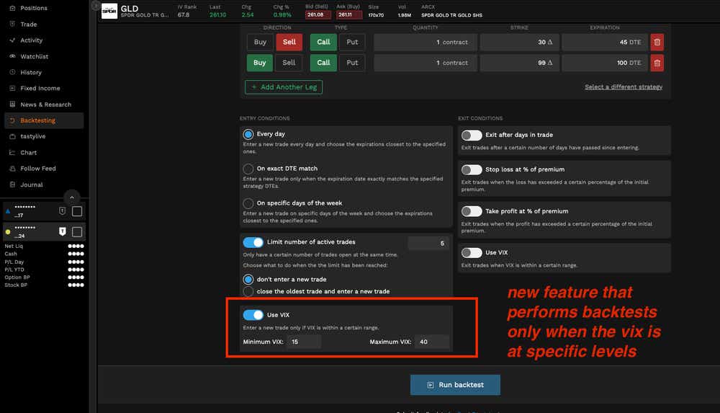Collapse the sidebar menu chevron

71,197
